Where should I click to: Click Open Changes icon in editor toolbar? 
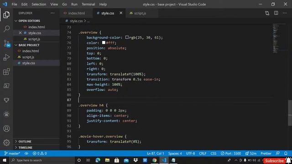267,13
